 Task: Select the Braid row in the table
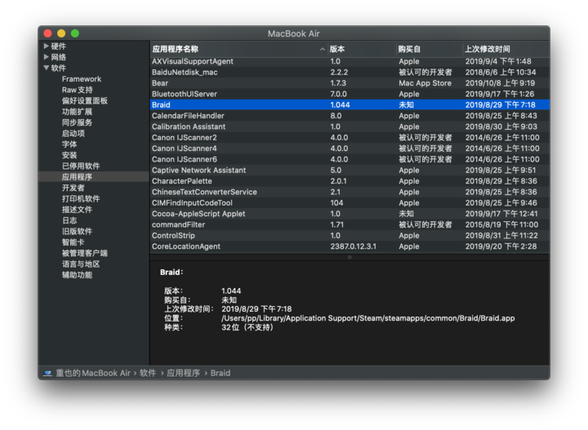350,105
